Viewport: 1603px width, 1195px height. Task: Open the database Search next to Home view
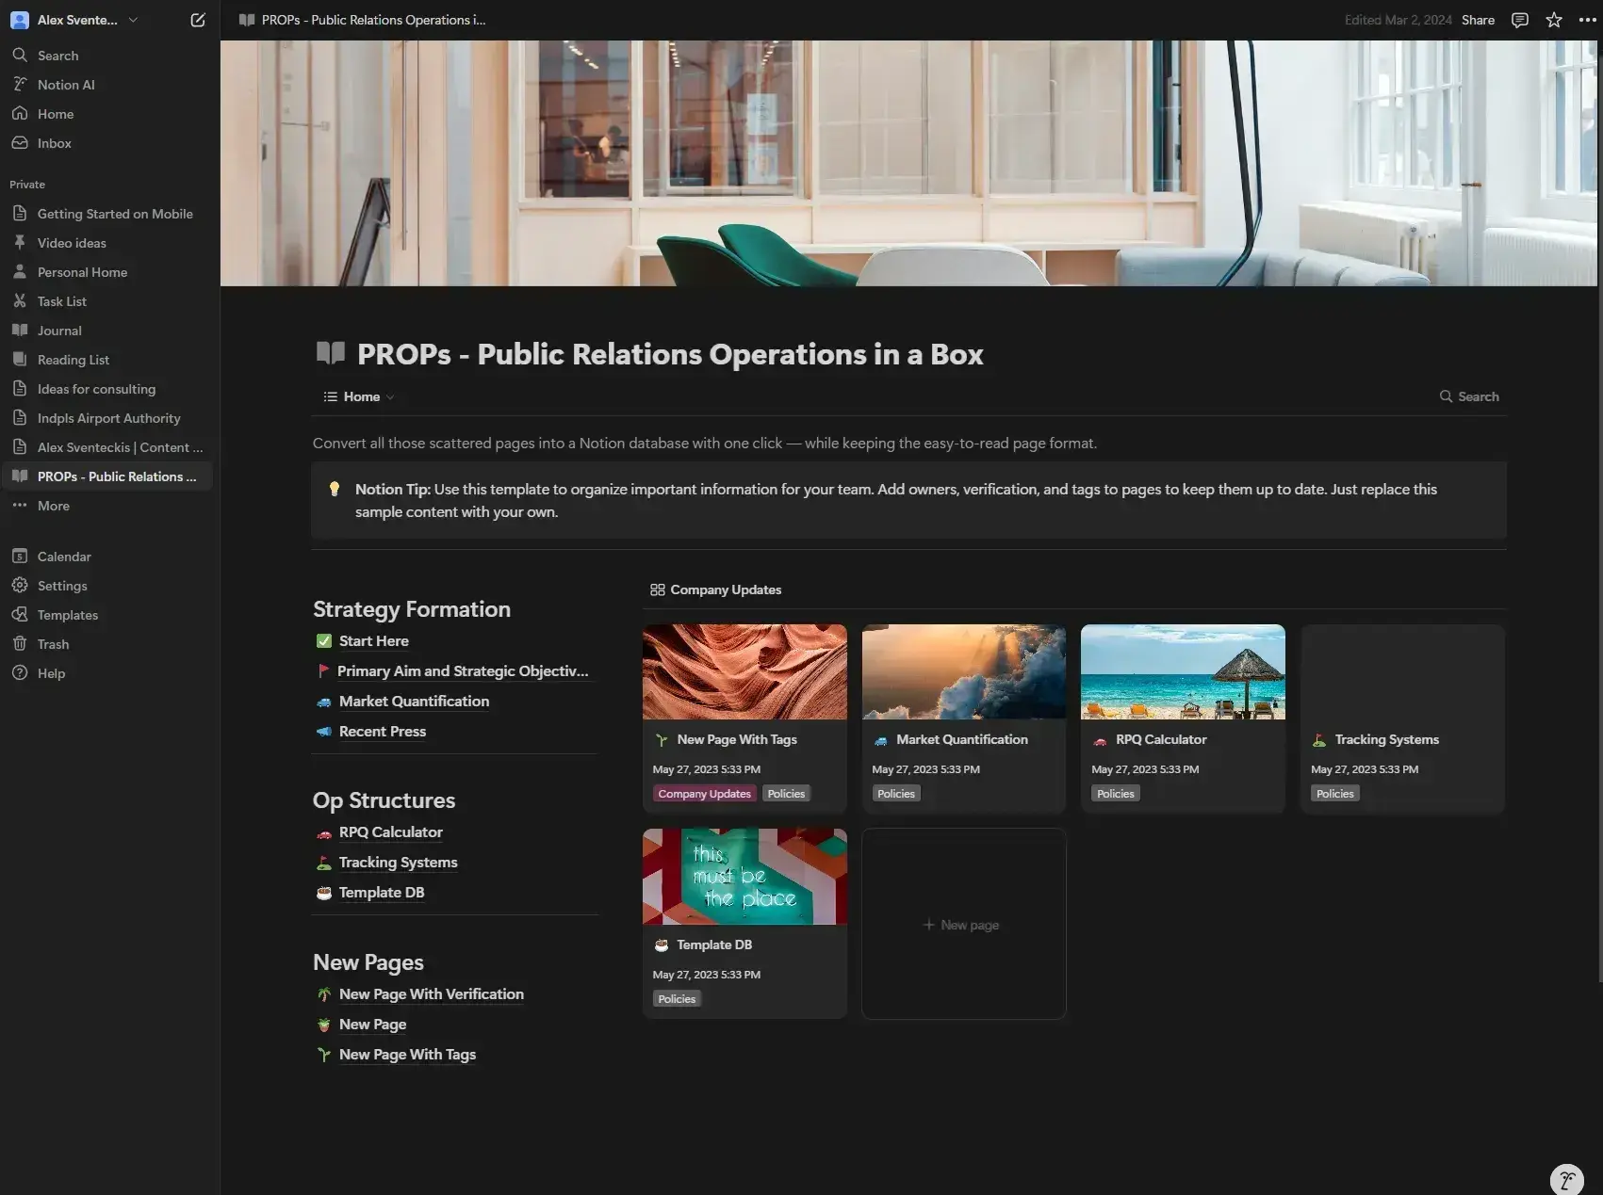pyautogui.click(x=1468, y=396)
